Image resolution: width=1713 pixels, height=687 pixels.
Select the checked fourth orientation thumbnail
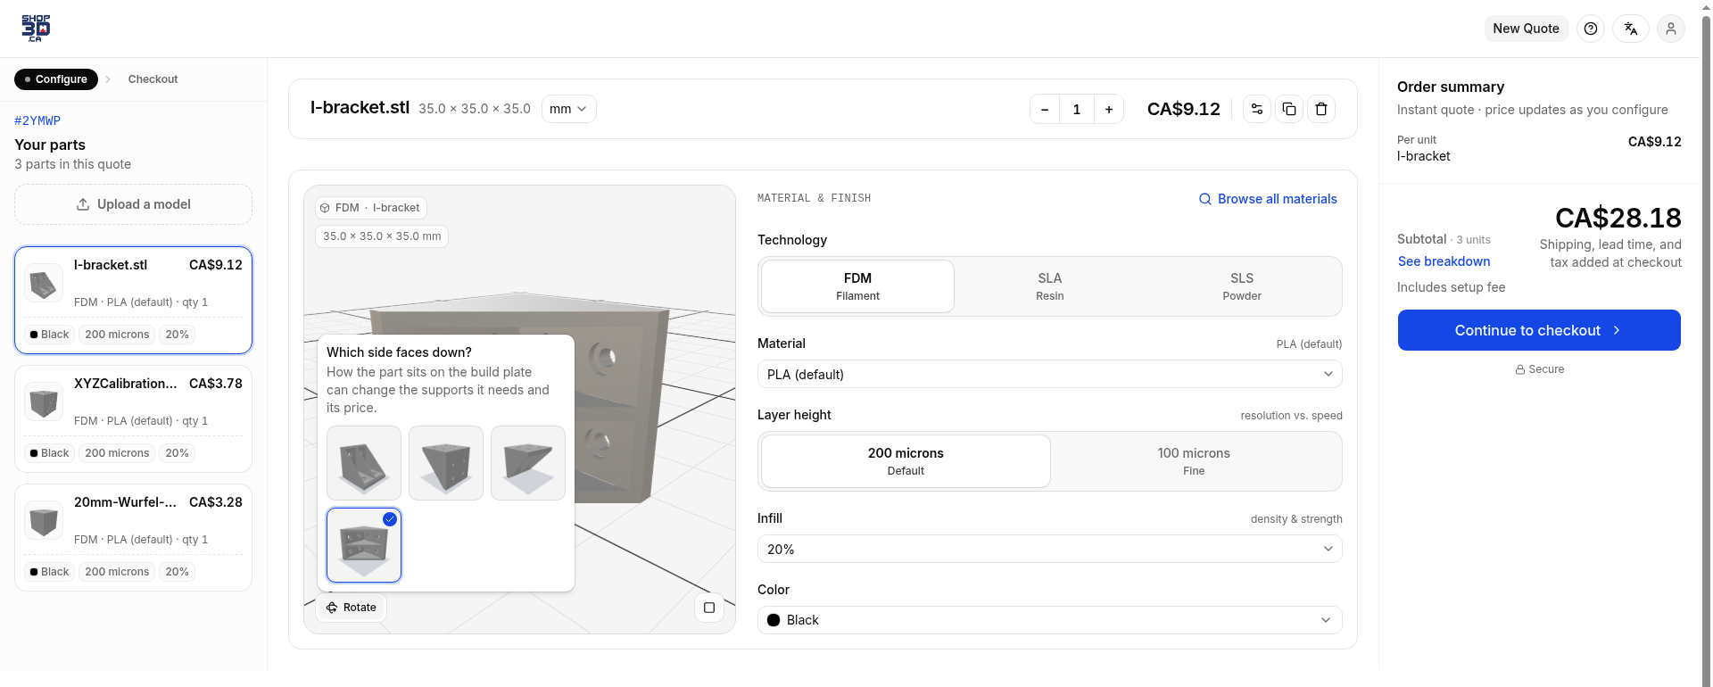coord(364,545)
